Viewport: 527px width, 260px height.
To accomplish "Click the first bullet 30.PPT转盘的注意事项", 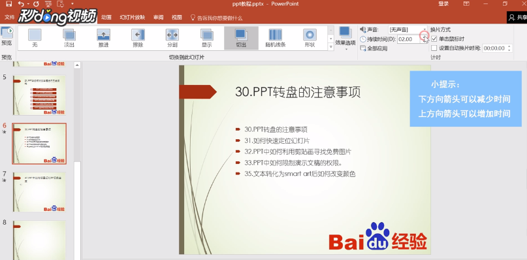I will click(276, 129).
